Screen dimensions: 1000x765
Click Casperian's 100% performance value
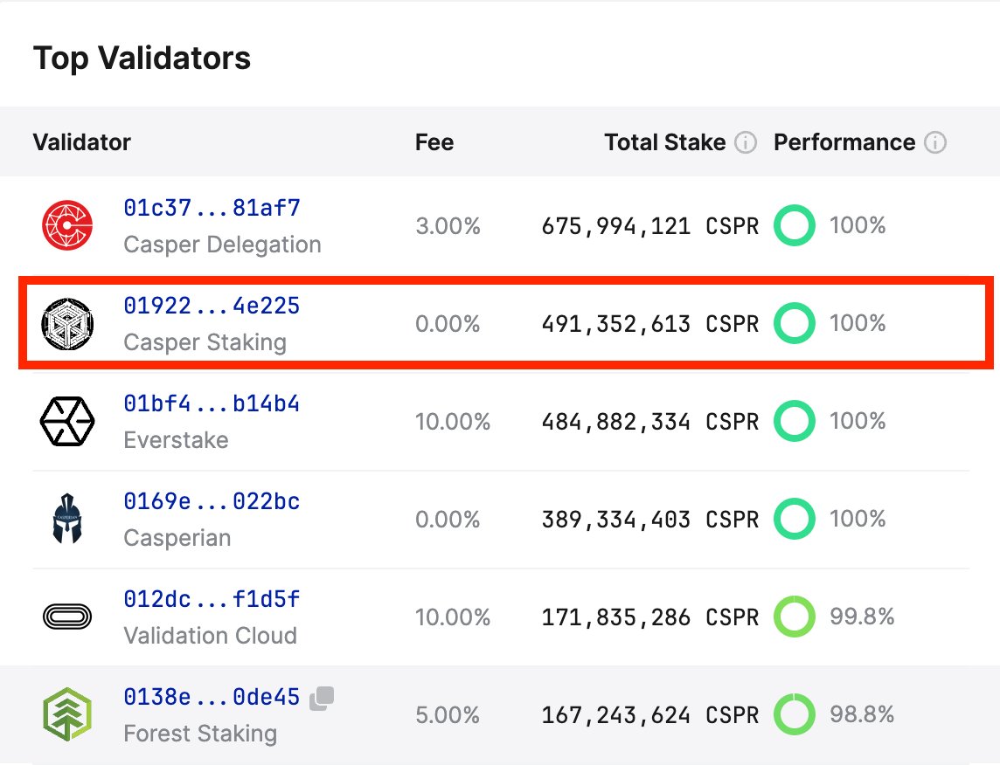tap(858, 519)
